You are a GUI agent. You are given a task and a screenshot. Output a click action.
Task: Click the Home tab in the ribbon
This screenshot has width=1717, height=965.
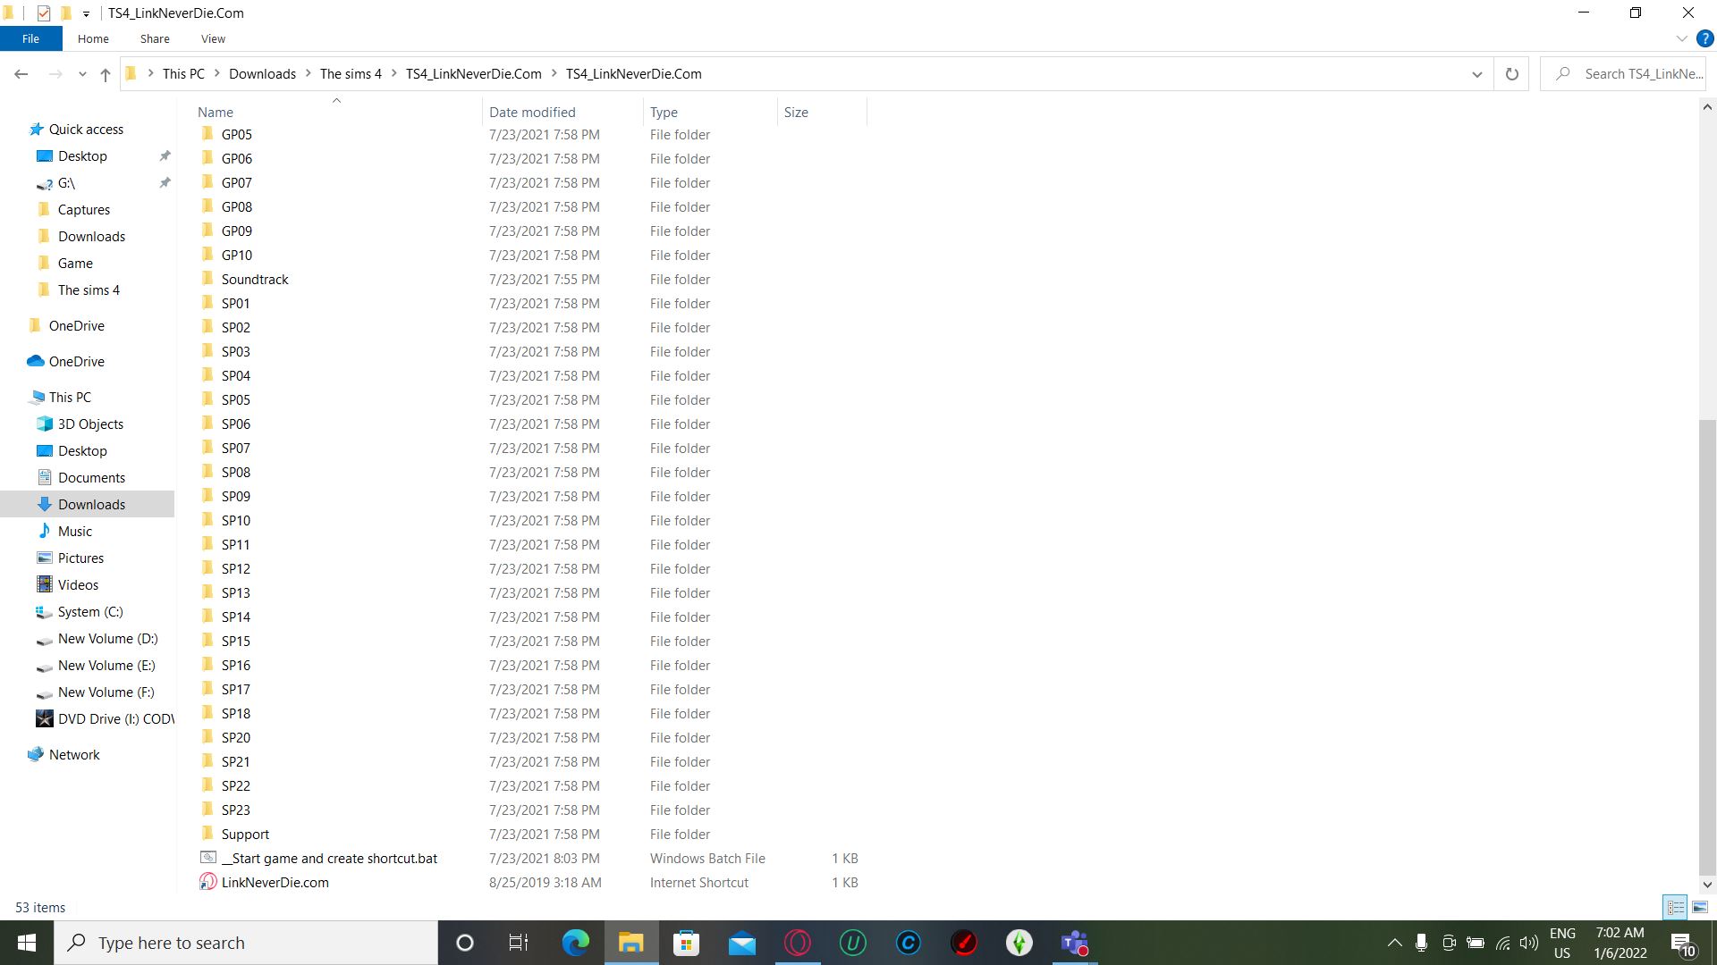click(92, 39)
